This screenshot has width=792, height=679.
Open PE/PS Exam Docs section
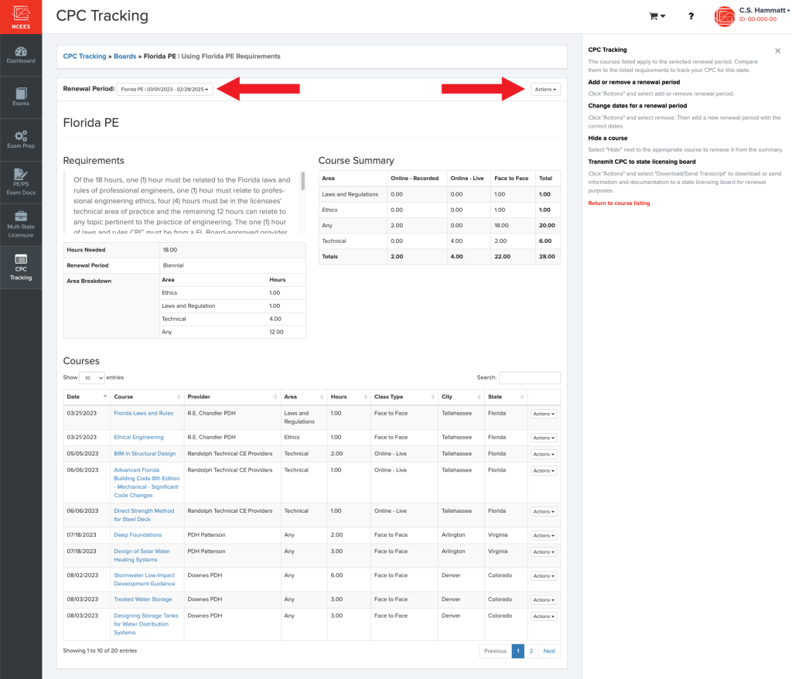21,182
